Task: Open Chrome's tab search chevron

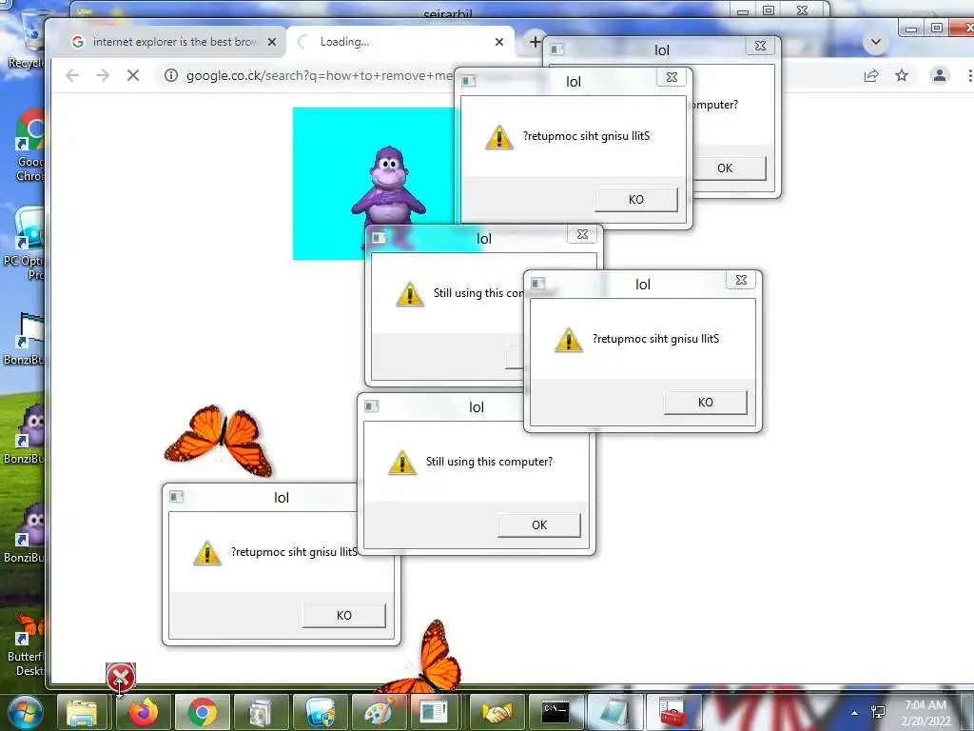Action: (876, 42)
